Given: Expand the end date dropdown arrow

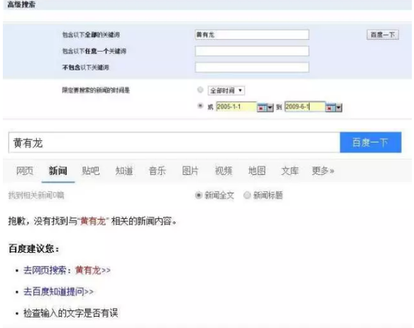Looking at the screenshot, I should 339,107.
